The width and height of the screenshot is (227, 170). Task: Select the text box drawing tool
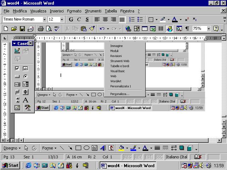[x=95, y=148]
